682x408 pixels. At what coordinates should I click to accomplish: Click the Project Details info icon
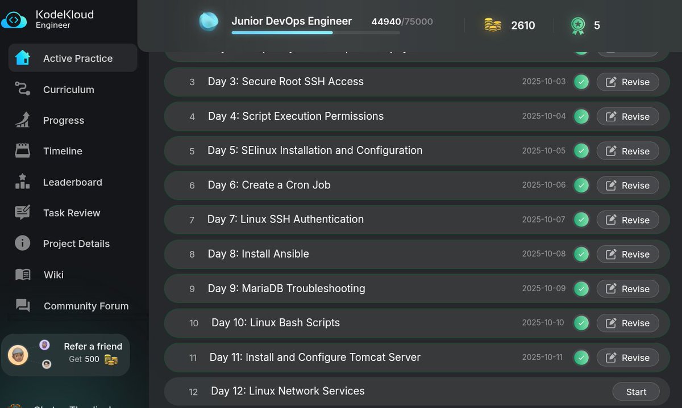[x=22, y=243]
